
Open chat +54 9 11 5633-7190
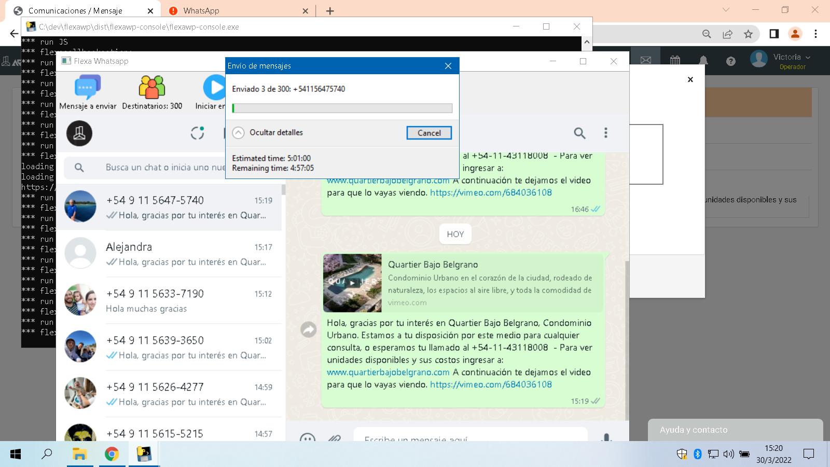point(169,300)
